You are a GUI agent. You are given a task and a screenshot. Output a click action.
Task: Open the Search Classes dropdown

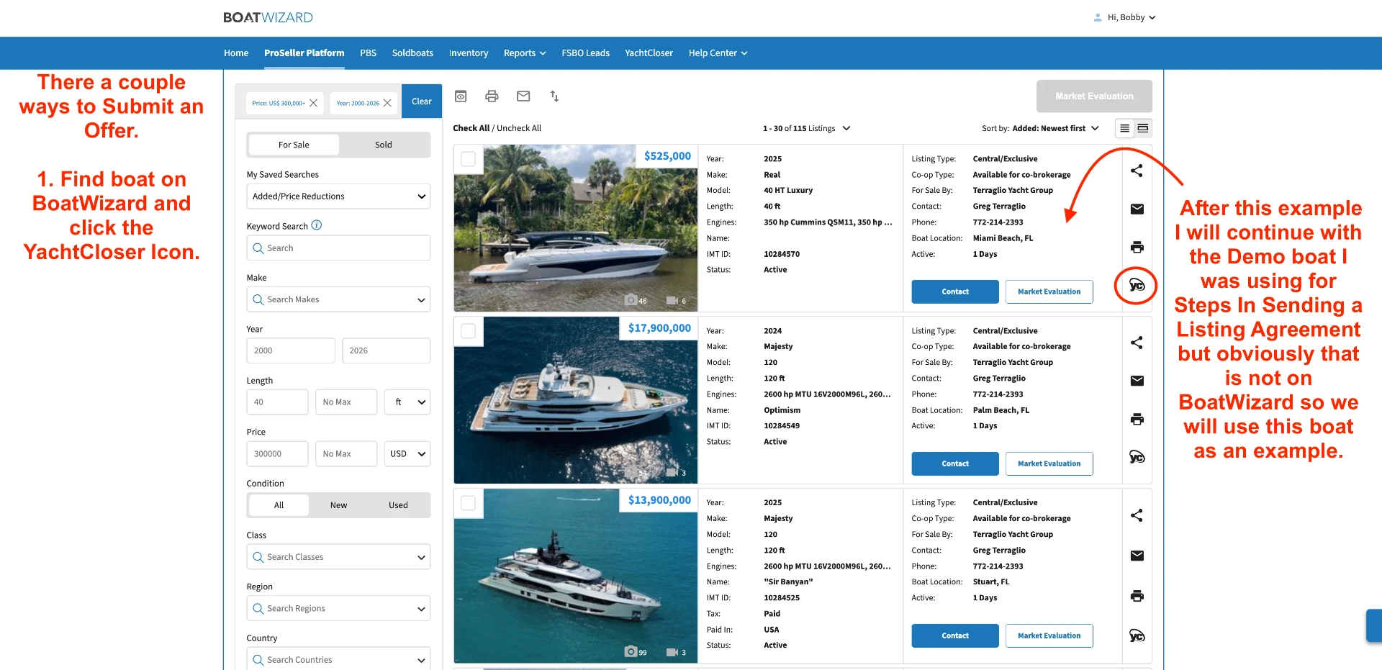coord(338,557)
